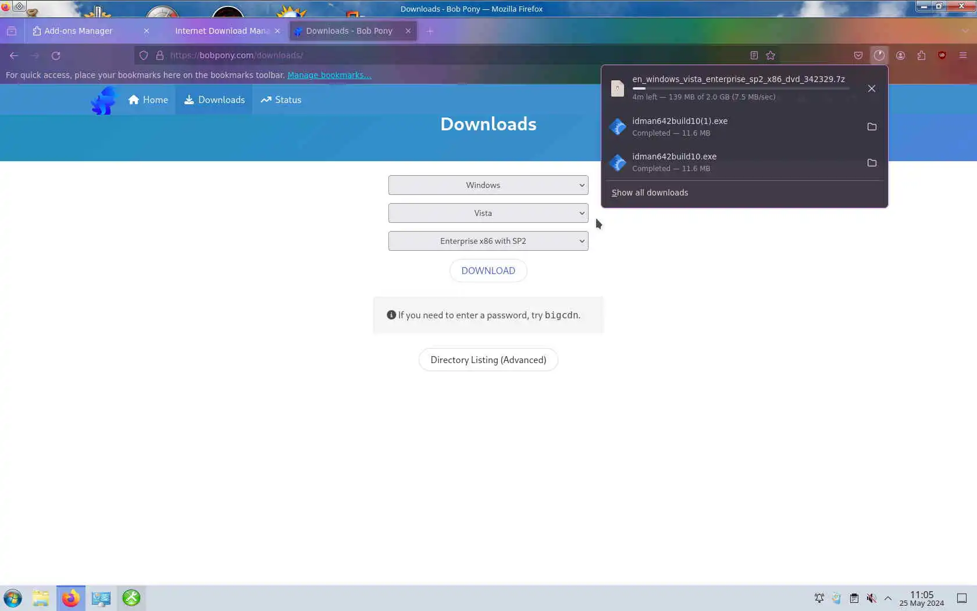The image size is (977, 611).
Task: Open a new tab with plus button
Action: coord(430,31)
